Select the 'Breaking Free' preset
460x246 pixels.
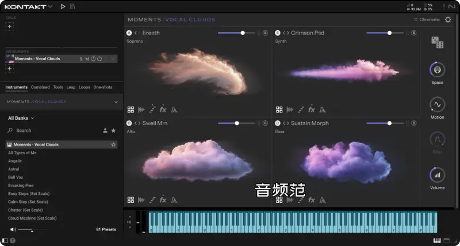[x=21, y=185]
